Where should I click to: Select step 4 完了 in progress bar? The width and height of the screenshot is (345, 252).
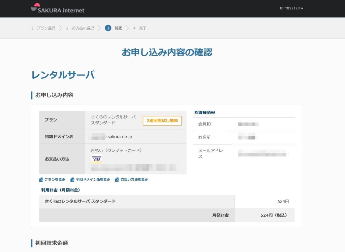coord(140,28)
